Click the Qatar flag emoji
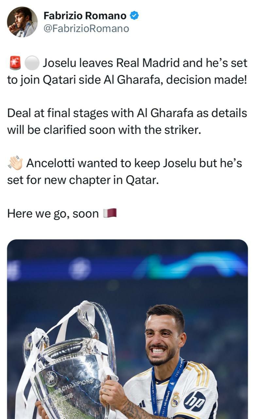The height and width of the screenshot is (419, 255). coord(110,213)
